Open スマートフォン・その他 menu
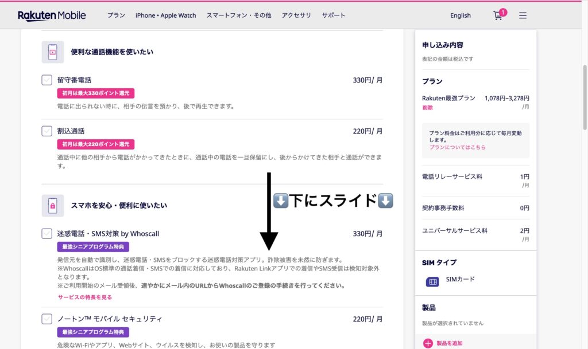 coord(239,15)
